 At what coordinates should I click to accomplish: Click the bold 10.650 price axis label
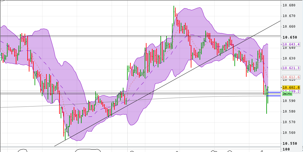(x=290, y=37)
